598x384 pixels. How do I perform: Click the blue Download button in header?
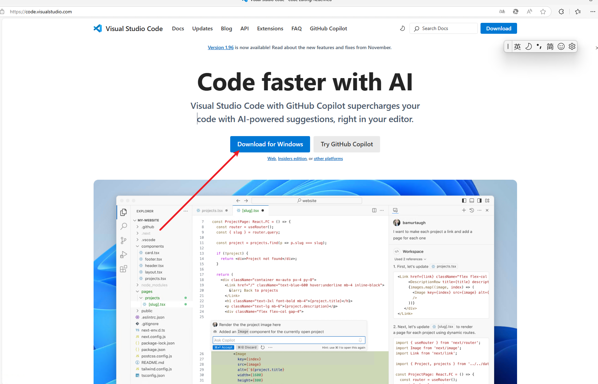[499, 28]
